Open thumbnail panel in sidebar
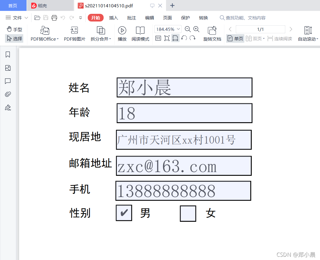Viewport: 320px width, 260px height. click(8, 68)
